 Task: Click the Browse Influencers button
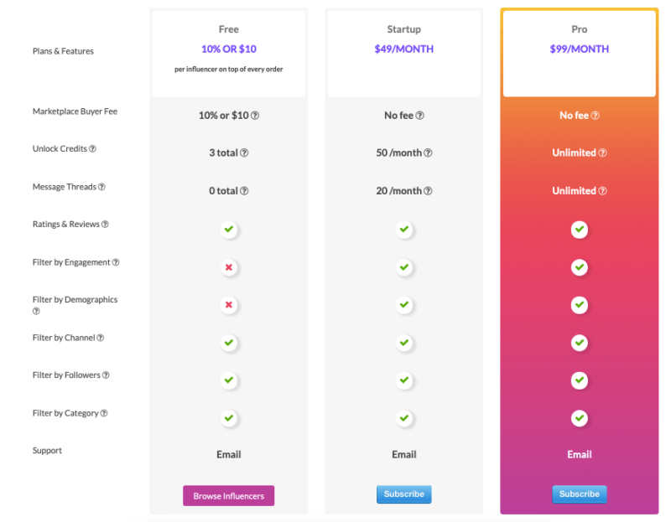click(x=228, y=495)
